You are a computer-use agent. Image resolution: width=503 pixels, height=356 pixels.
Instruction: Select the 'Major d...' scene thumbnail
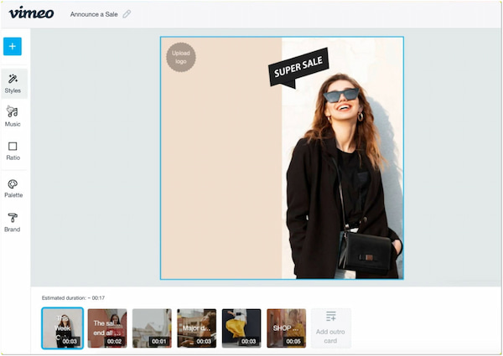tap(197, 328)
